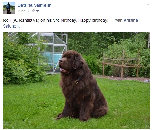Click the green lawn area of the photo
This screenshot has width=153, height=130.
[30, 106]
